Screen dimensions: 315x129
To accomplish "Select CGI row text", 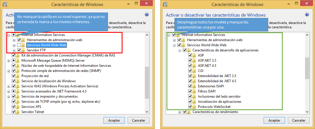I will (x=200, y=70).
